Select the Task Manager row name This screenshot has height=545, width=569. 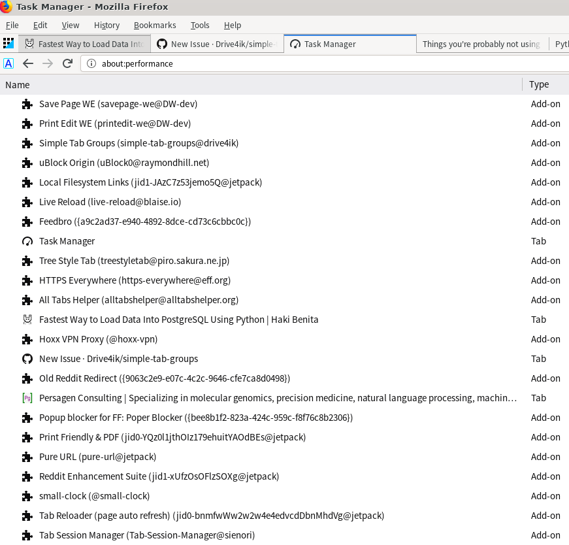(67, 241)
